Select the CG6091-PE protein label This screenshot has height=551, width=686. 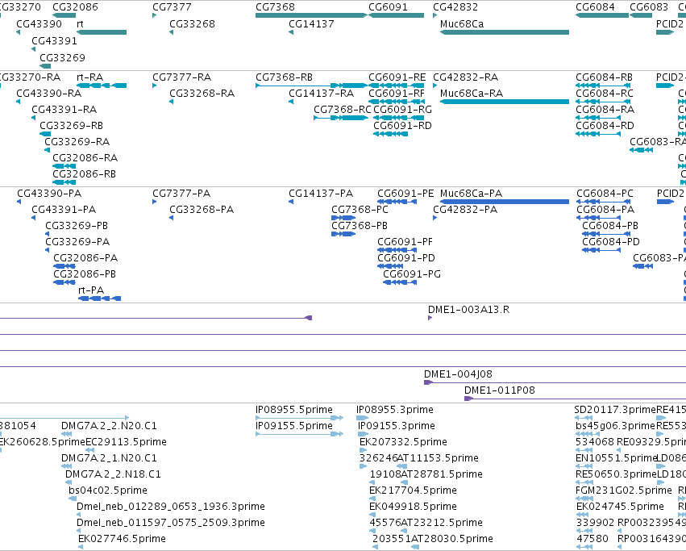(406, 193)
